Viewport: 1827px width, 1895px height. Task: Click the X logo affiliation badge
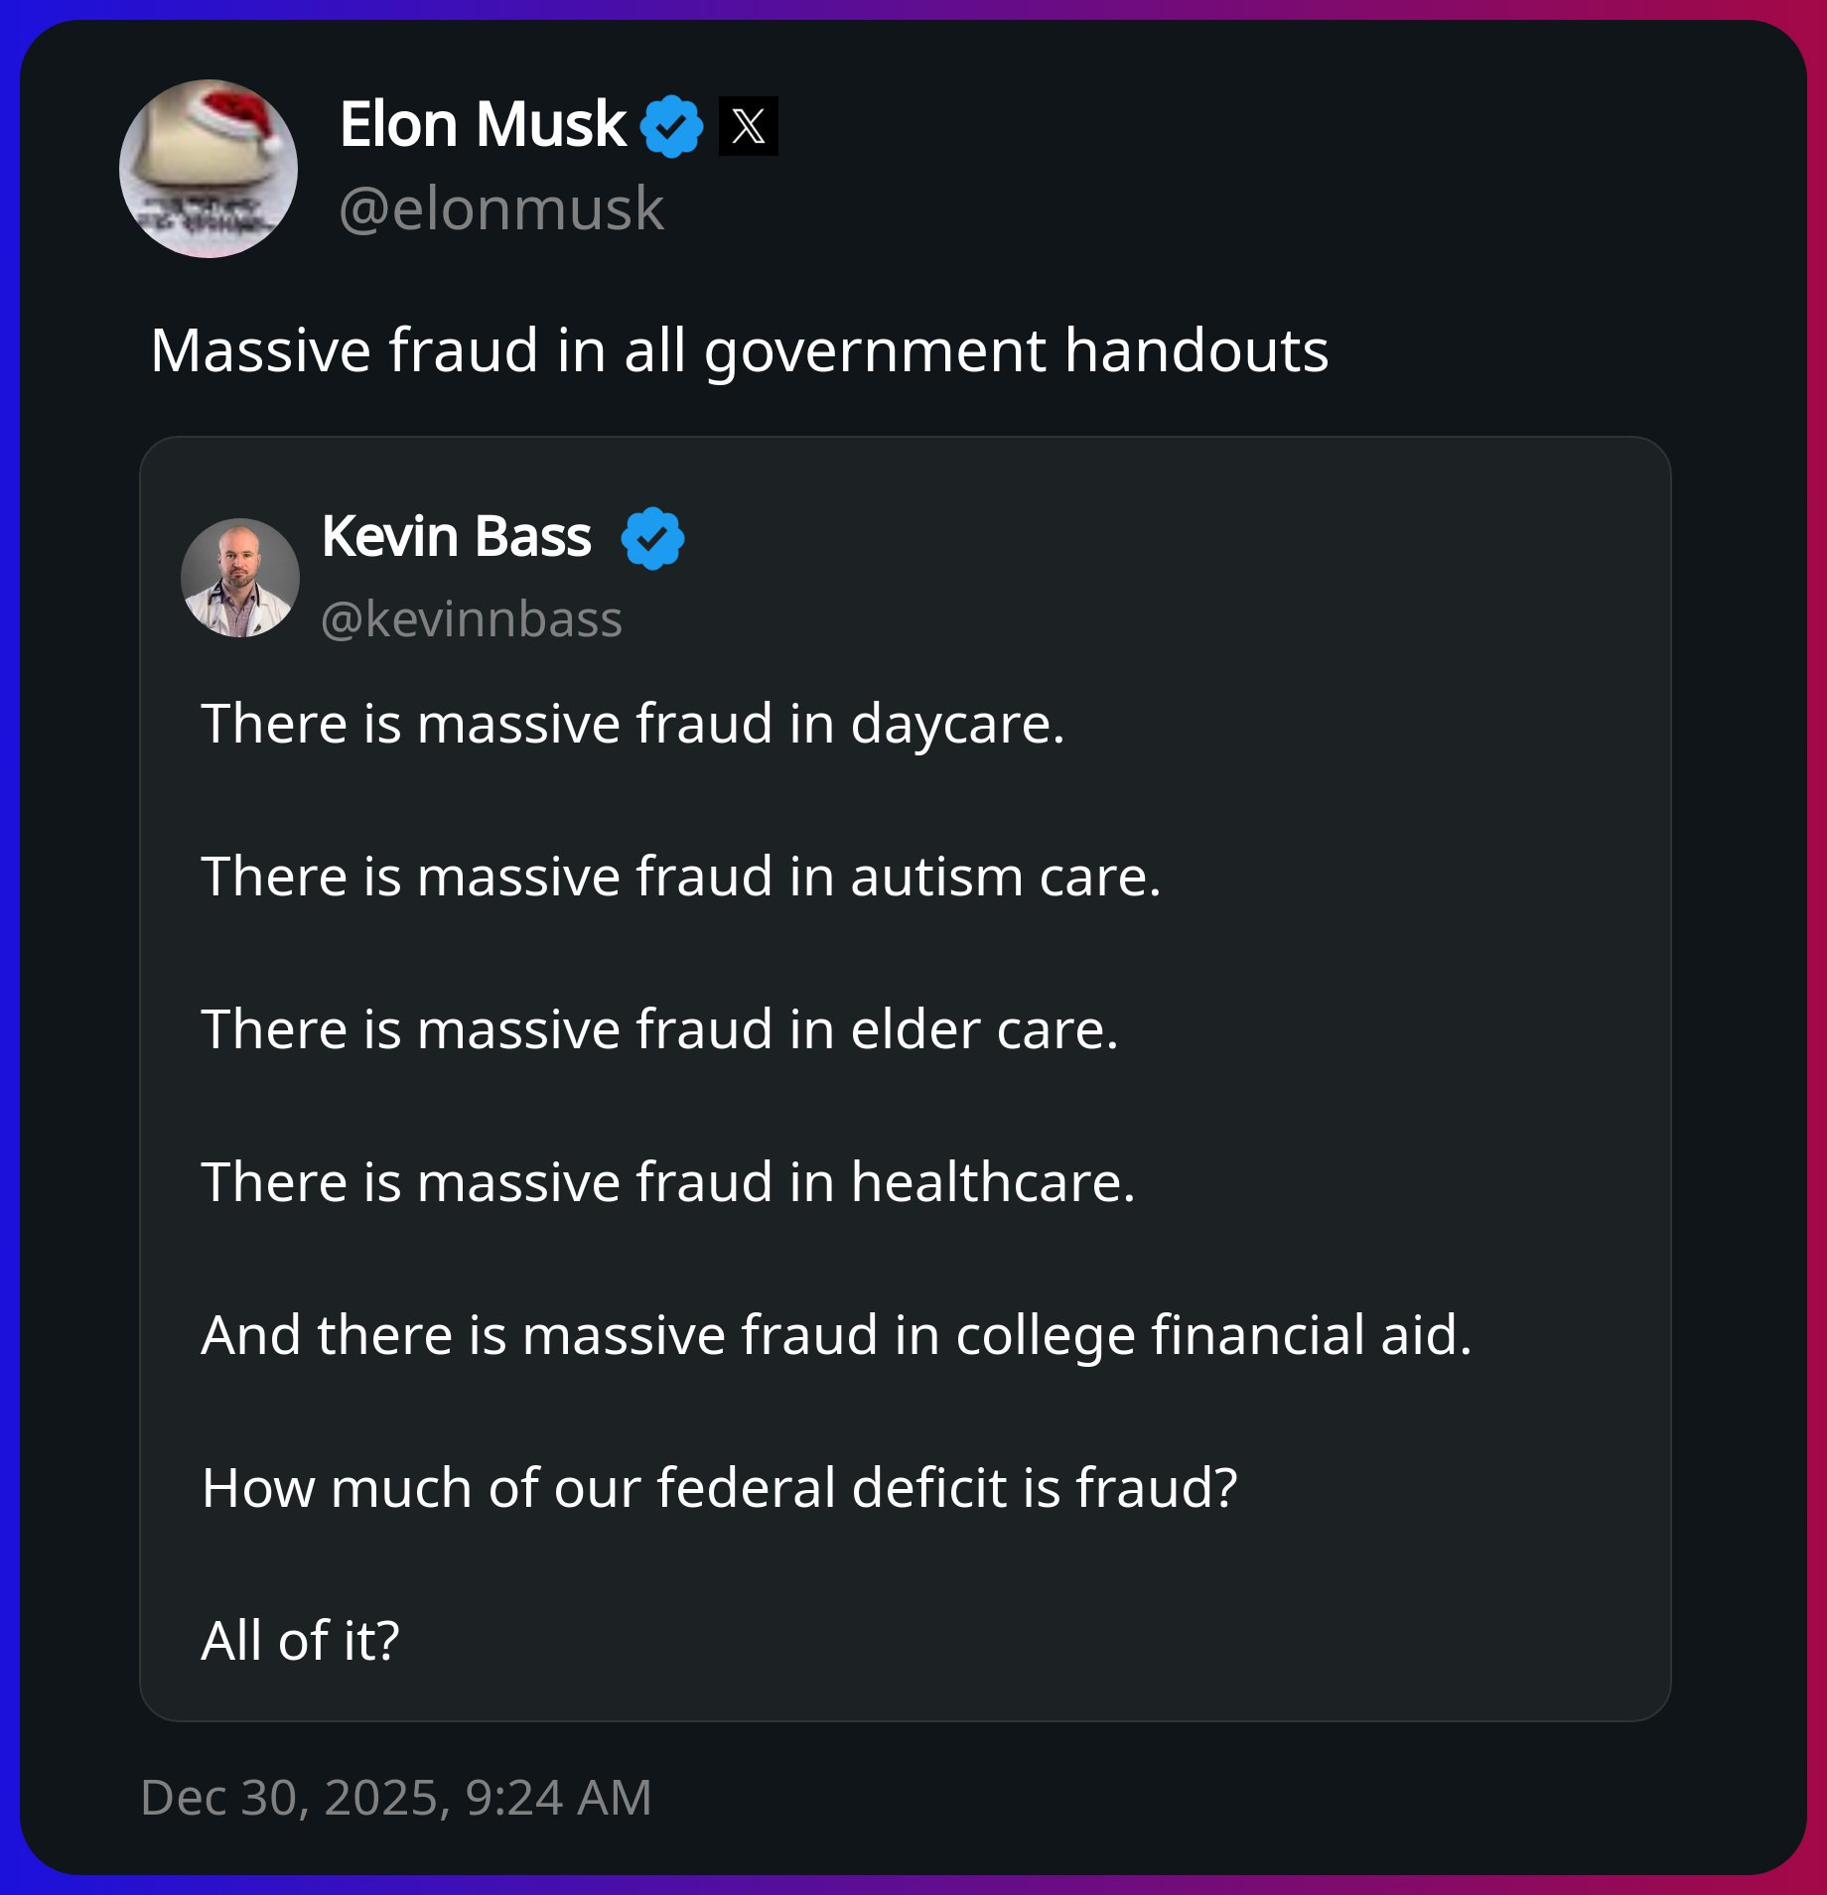749,126
